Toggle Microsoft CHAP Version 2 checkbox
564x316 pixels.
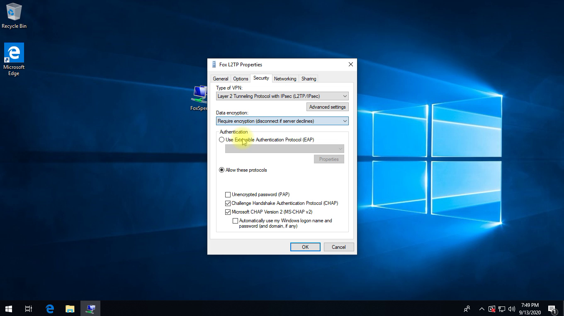[x=228, y=212]
